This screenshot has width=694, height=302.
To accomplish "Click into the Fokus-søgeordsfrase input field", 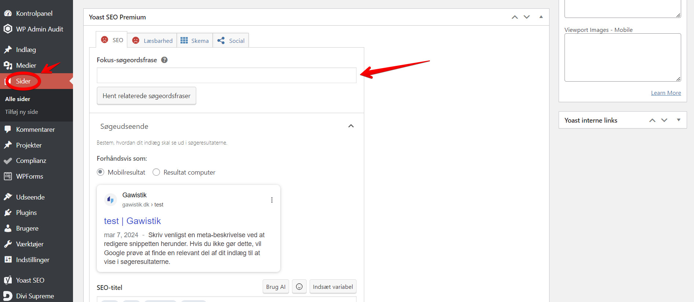I will click(x=226, y=75).
